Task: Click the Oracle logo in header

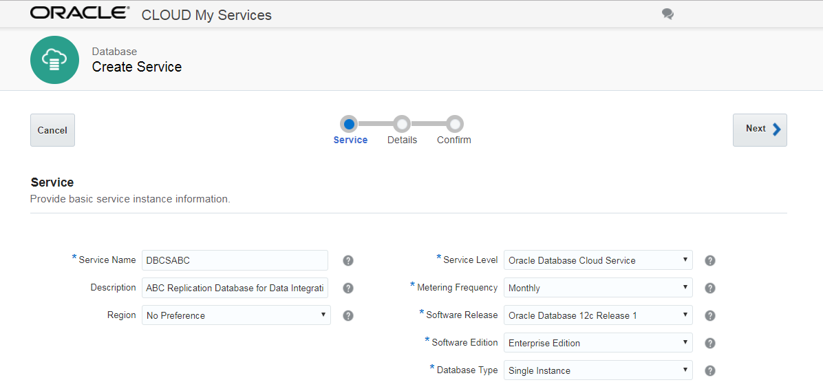Action: tap(80, 13)
